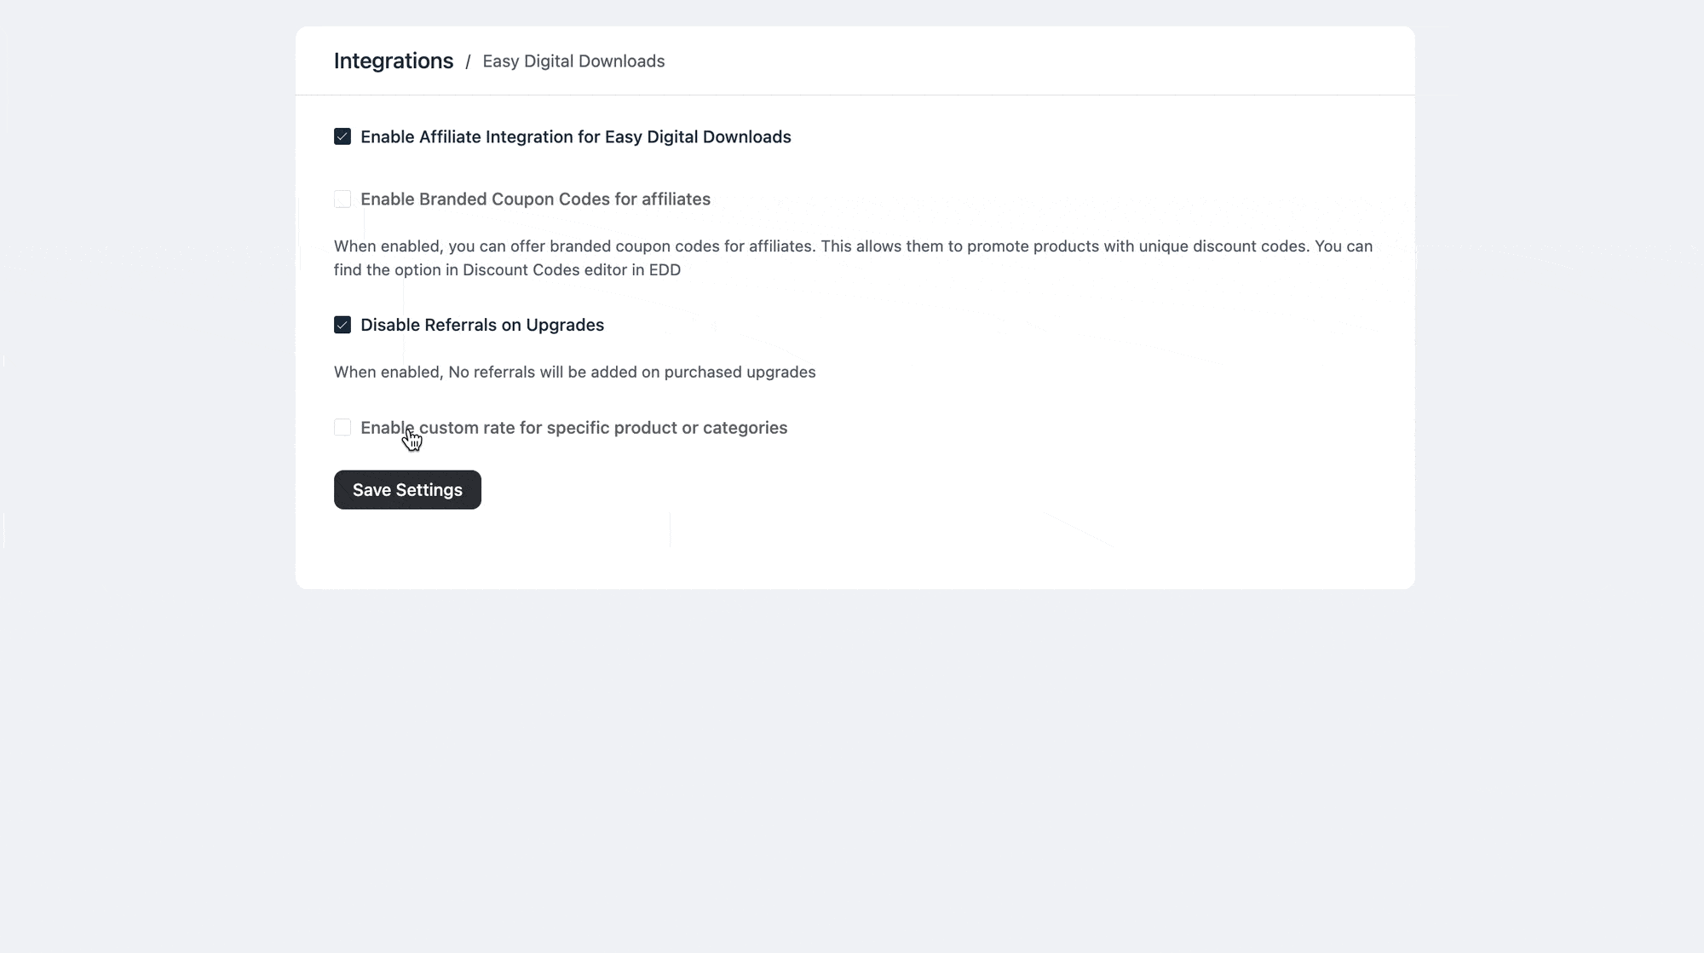This screenshot has width=1704, height=953.
Task: Go back to Integrations via breadcrumb
Action: 394,61
